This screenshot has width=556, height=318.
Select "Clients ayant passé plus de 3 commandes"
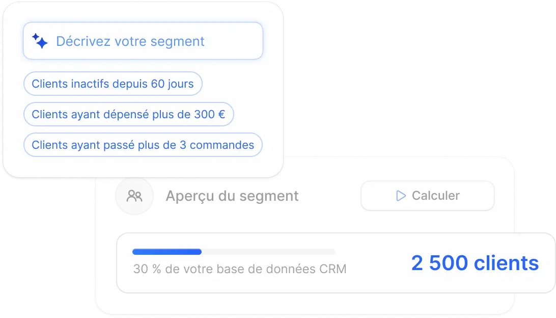coord(143,145)
